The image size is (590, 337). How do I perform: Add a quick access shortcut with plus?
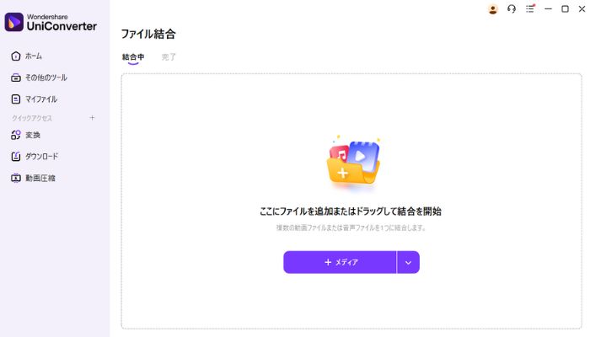point(92,118)
